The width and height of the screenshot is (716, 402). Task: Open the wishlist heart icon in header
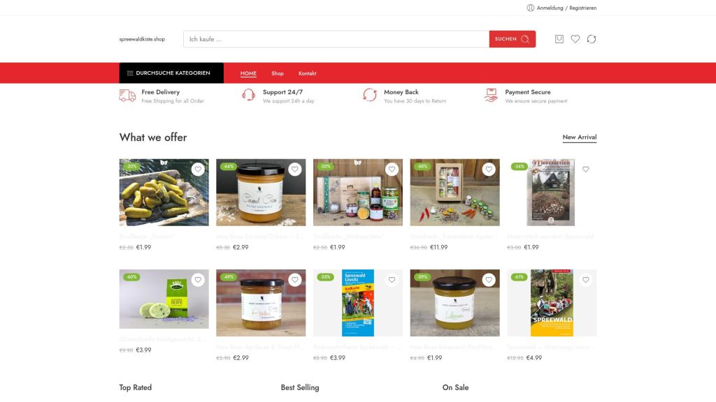(x=575, y=39)
